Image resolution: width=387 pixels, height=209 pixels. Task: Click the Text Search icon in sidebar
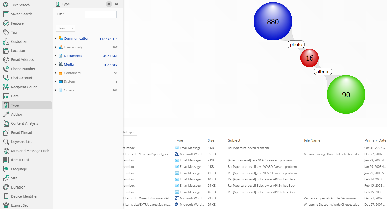click(x=6, y=5)
